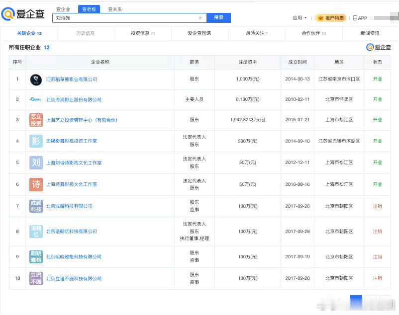Click the 注册资本 column header
This screenshot has height=315, width=399.
point(248,62)
